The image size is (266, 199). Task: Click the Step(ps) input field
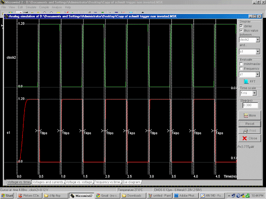pos(250,105)
